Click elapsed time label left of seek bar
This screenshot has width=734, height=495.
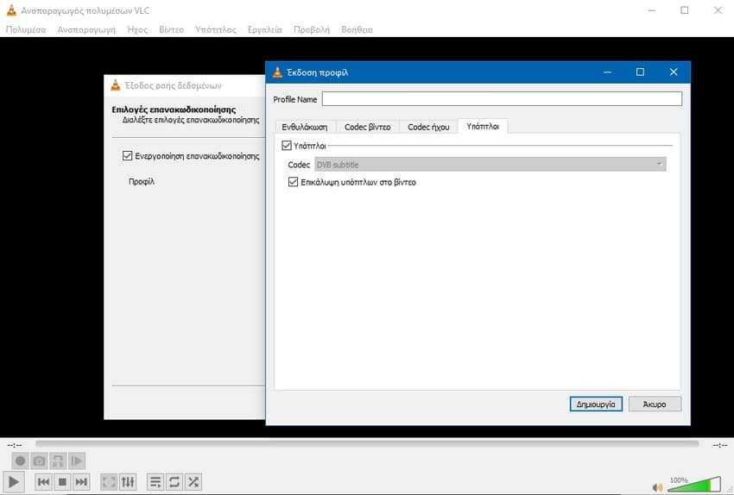(15, 445)
